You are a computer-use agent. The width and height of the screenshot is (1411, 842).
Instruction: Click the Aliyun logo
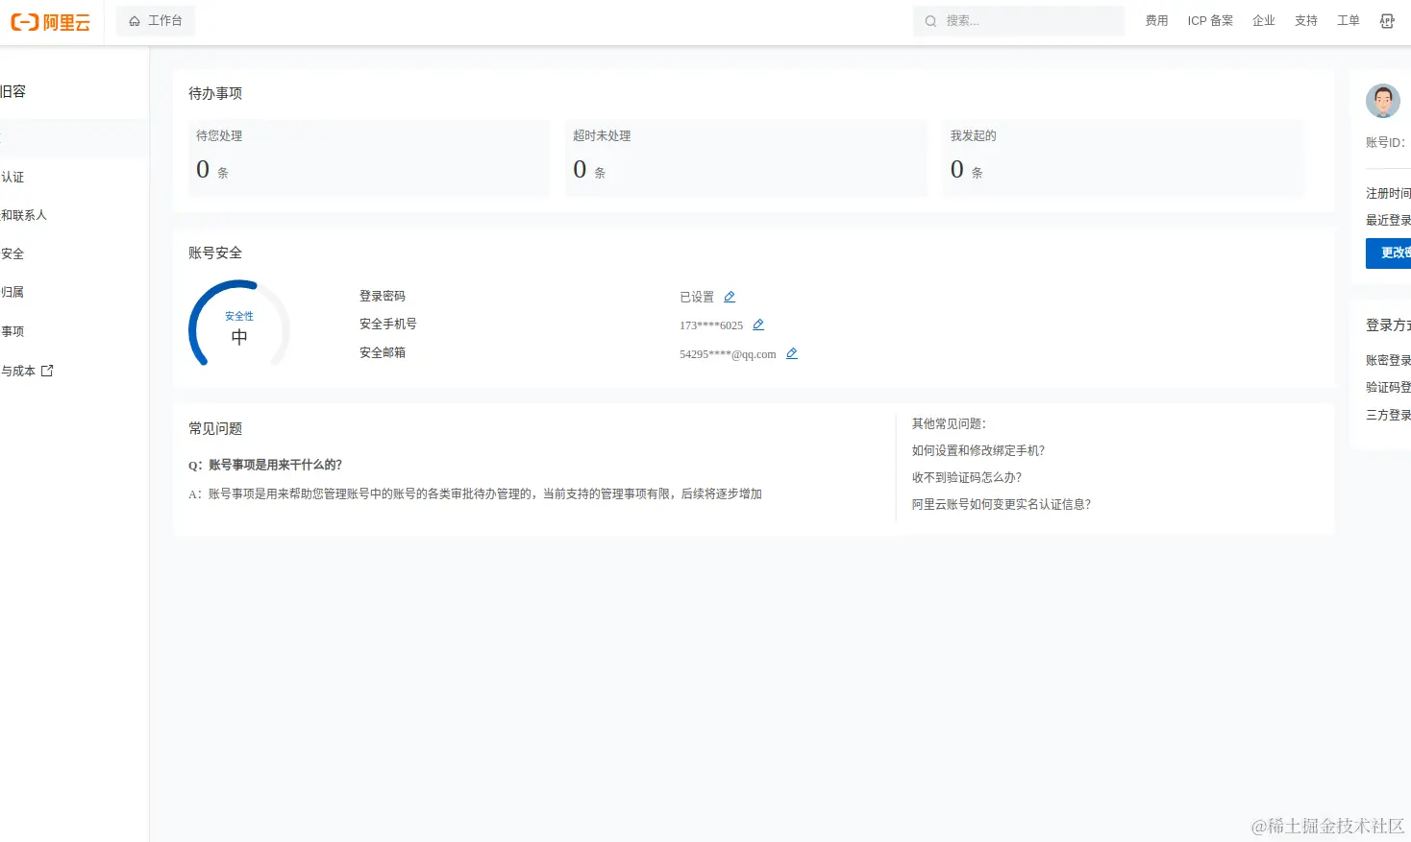click(x=50, y=22)
